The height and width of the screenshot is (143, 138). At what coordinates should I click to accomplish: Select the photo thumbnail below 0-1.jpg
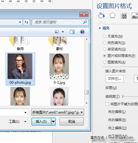(x=59, y=96)
